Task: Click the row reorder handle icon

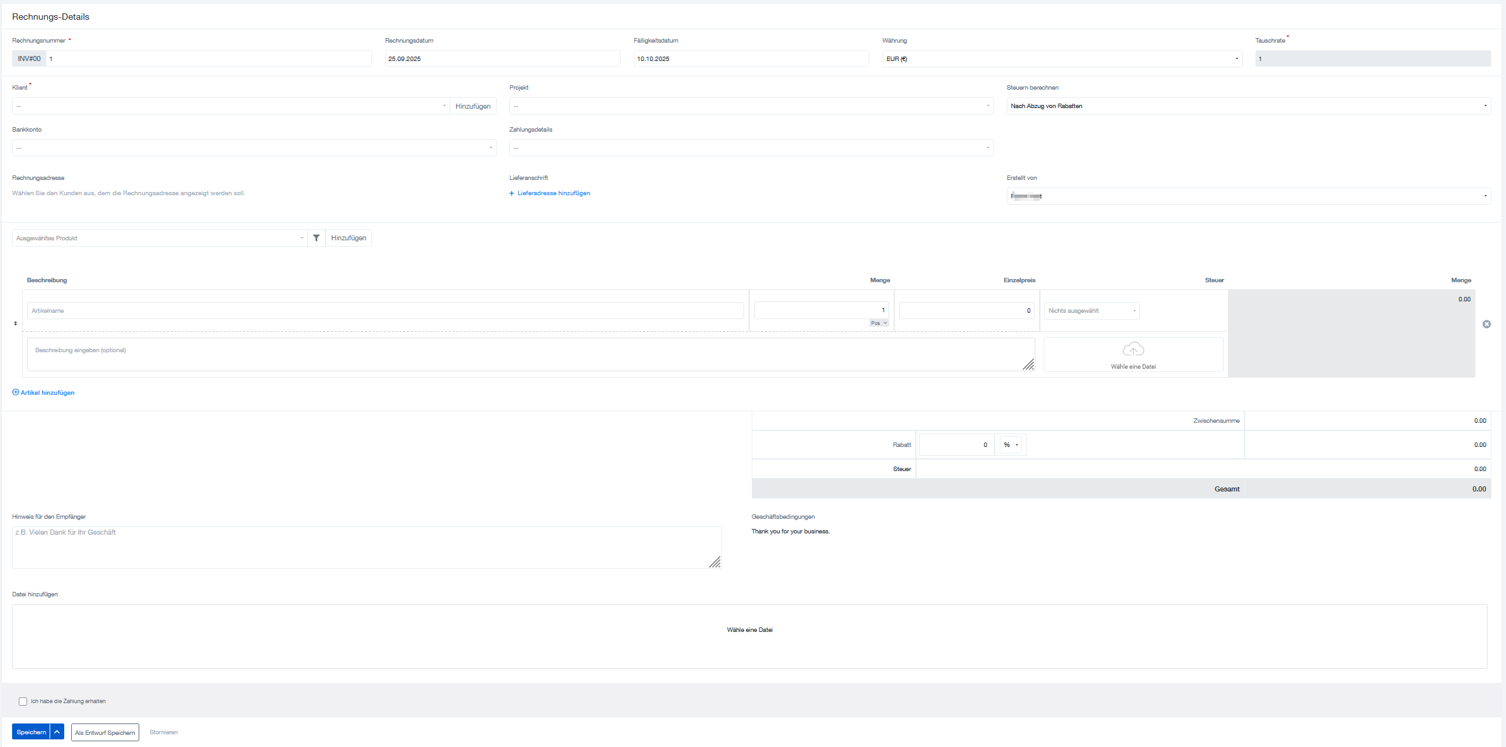Action: 15,324
